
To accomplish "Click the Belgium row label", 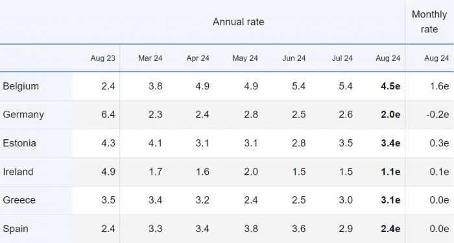I will click(21, 86).
